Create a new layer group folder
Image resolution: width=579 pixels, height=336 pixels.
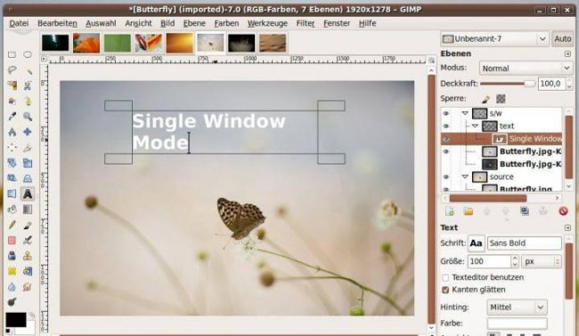pyautogui.click(x=469, y=211)
